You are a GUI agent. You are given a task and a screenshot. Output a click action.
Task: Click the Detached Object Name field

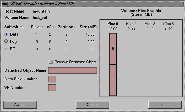[x=73, y=70]
